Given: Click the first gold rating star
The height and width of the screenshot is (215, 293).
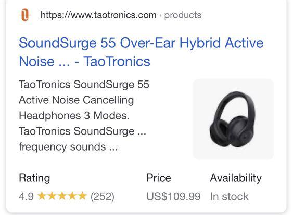Looking at the screenshot, I should (42, 196).
